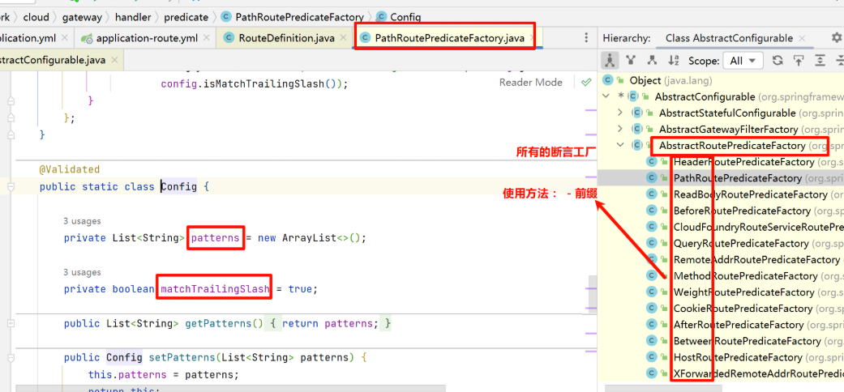Switch to subtypes hierarchy icon
Screen dimensions: 844x392
coord(652,61)
